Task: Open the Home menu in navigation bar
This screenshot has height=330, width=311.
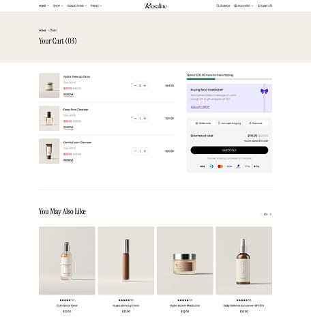Action: pyautogui.click(x=44, y=5)
